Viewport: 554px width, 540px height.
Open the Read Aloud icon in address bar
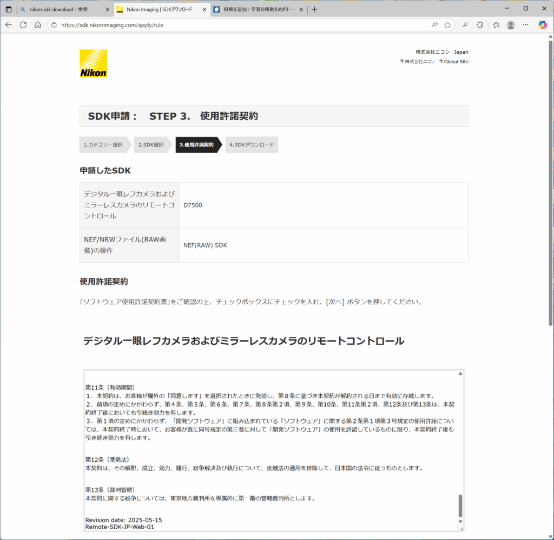(x=434, y=25)
